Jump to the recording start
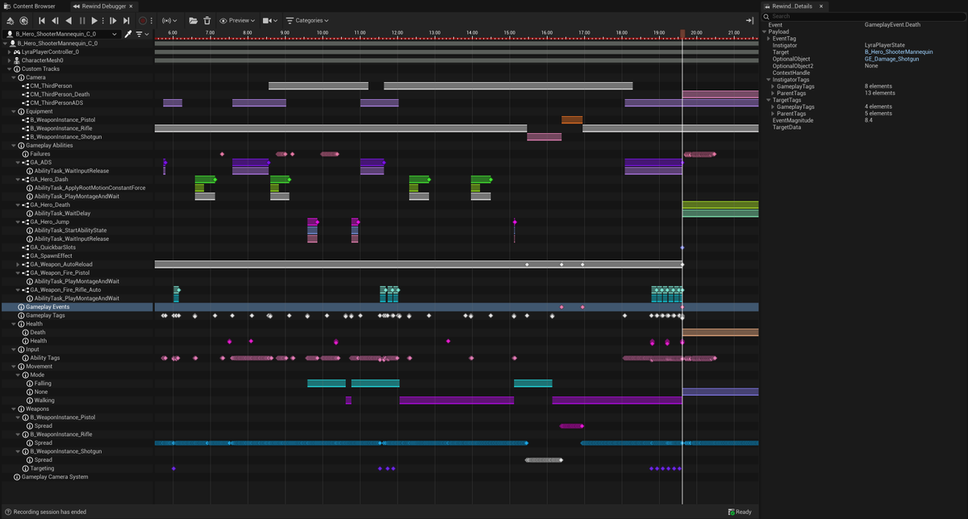This screenshot has height=519, width=968. point(42,20)
